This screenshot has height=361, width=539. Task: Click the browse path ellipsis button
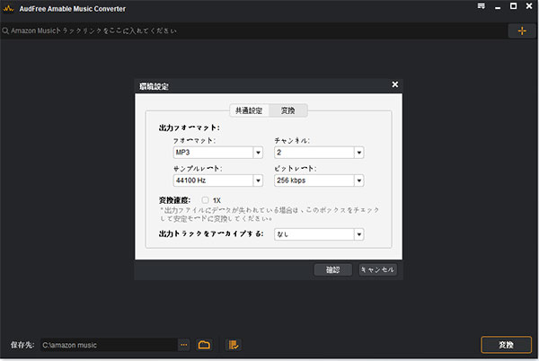[x=184, y=345]
